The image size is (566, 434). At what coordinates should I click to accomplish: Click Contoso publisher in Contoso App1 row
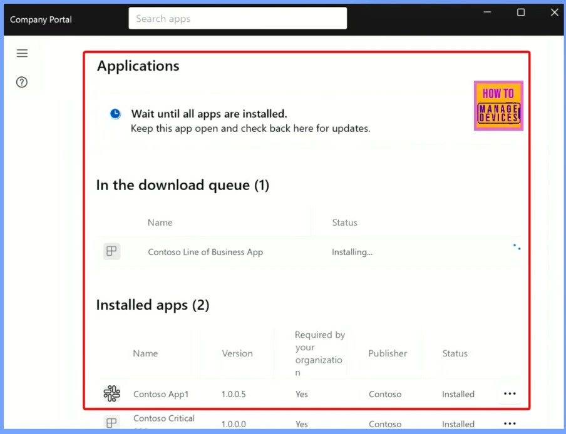point(385,394)
